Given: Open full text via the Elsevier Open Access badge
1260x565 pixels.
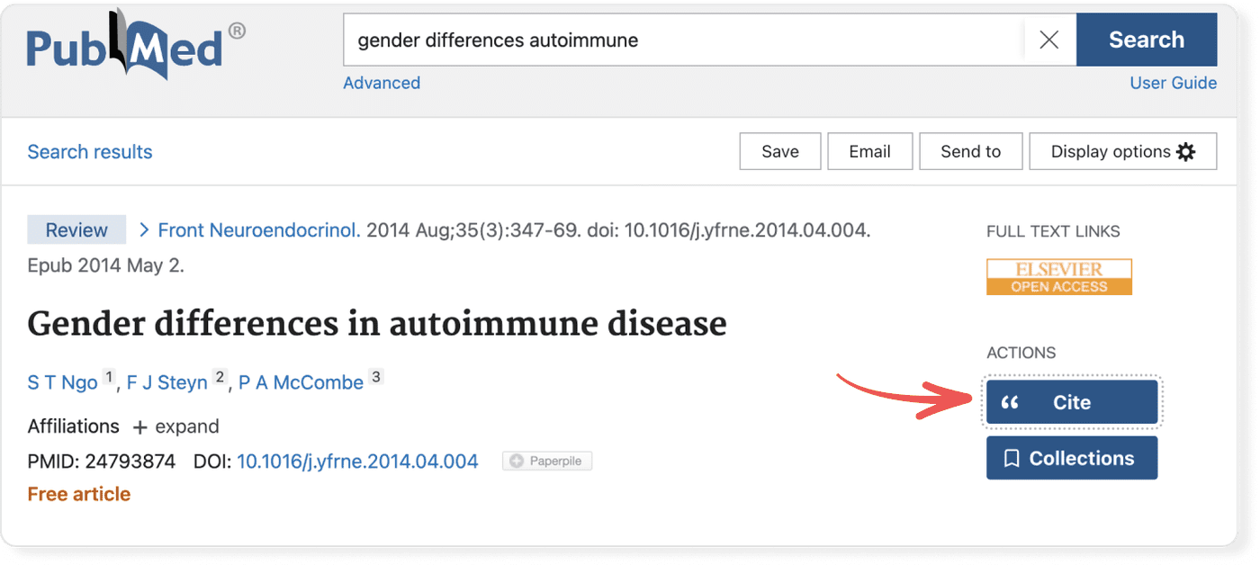Looking at the screenshot, I should pyautogui.click(x=1059, y=276).
